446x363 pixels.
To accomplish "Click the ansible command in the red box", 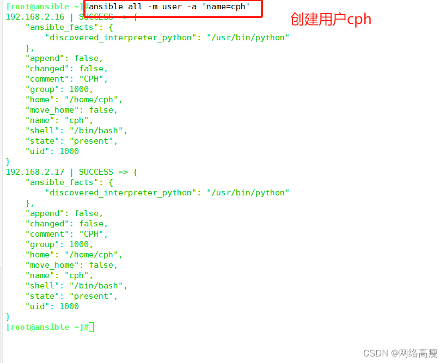I will click(169, 7).
